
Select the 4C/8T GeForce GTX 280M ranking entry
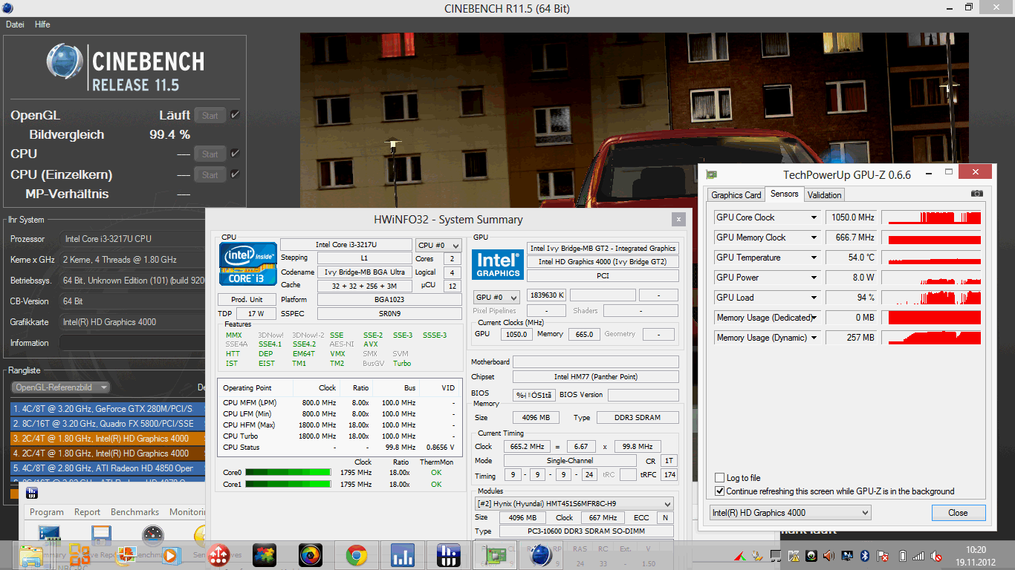click(x=108, y=409)
